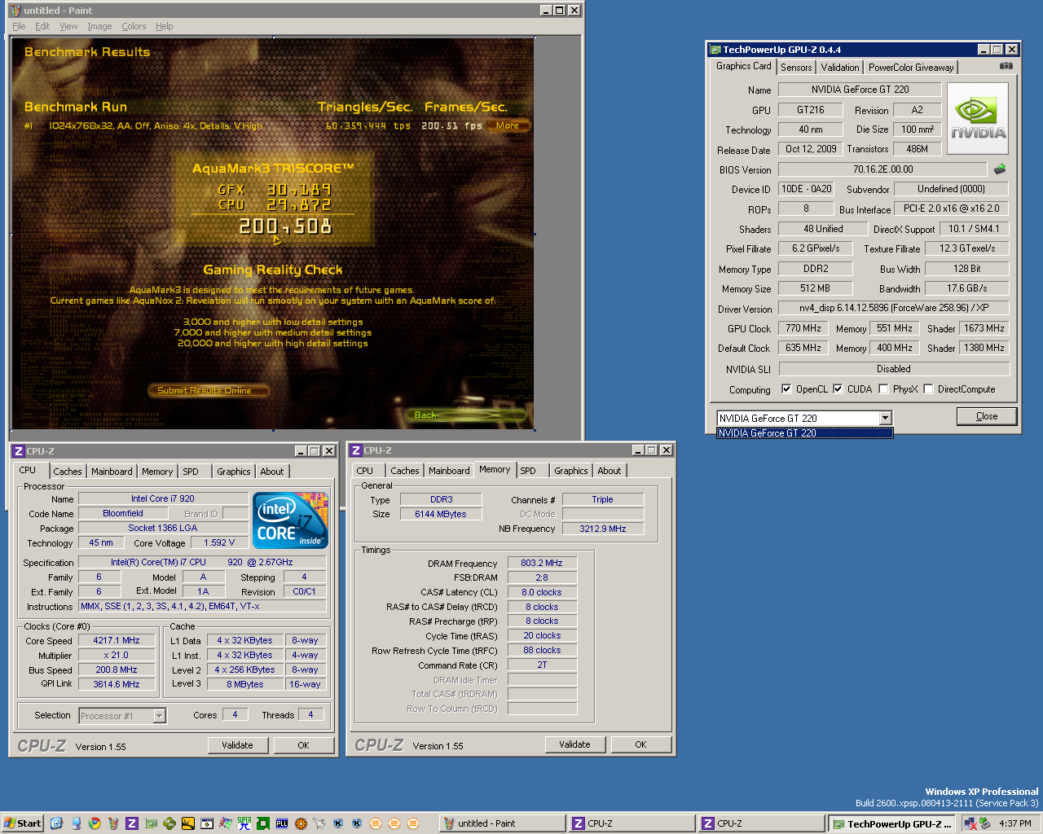Toggle the PhysX checkbox
Image resolution: width=1043 pixels, height=834 pixels.
883,389
